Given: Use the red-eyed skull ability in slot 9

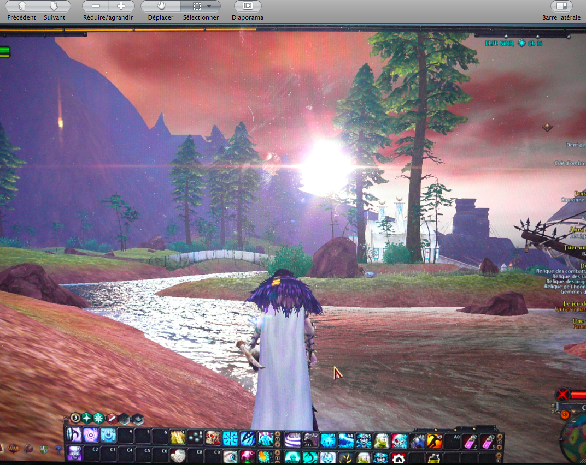Looking at the screenshot, I should pyautogui.click(x=213, y=438).
